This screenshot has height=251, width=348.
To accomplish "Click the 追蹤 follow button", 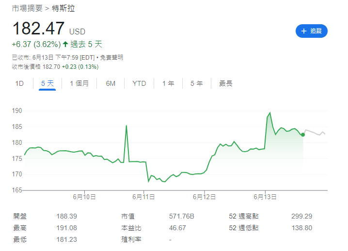I will [x=311, y=31].
